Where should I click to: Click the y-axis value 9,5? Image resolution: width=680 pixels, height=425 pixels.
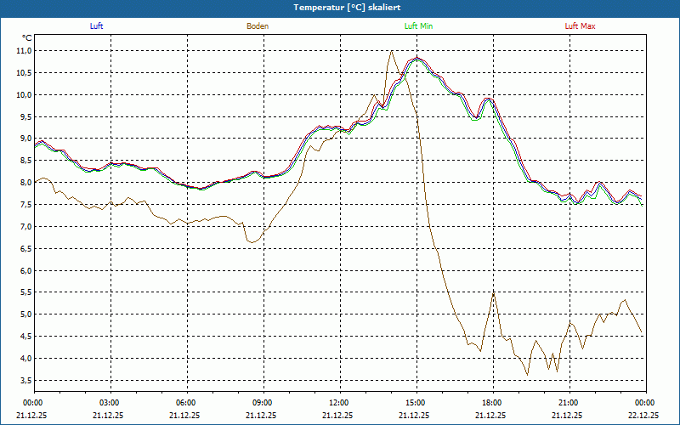(x=26, y=116)
